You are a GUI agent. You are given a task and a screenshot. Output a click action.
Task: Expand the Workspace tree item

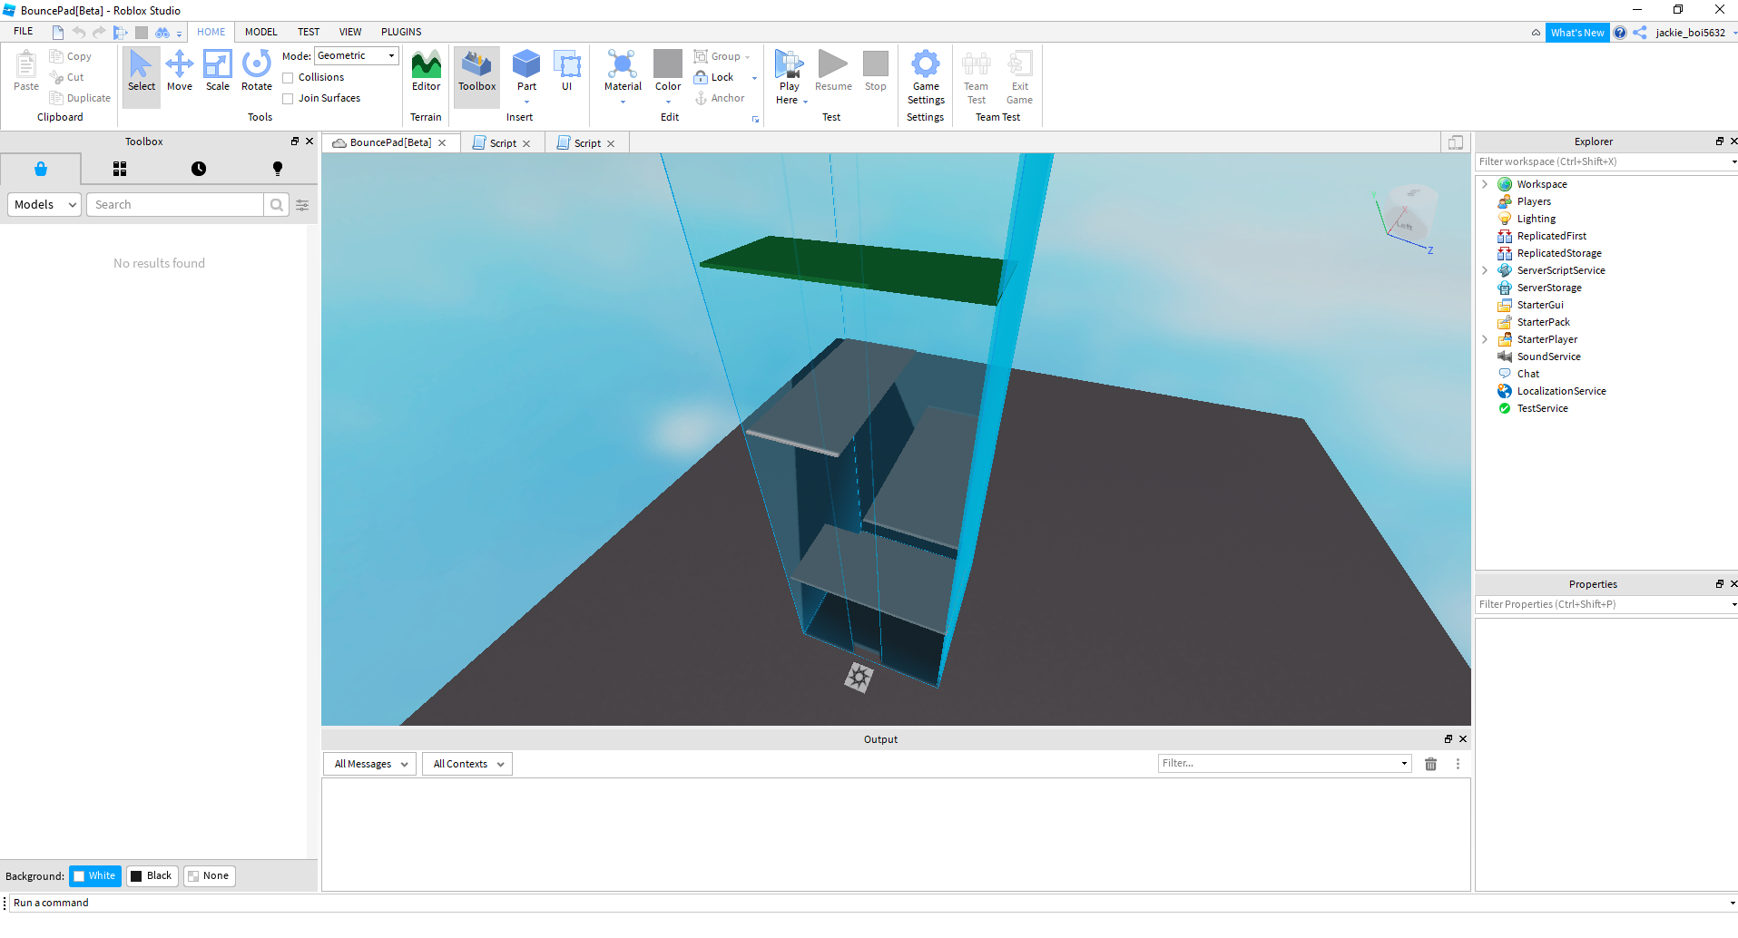1485,183
